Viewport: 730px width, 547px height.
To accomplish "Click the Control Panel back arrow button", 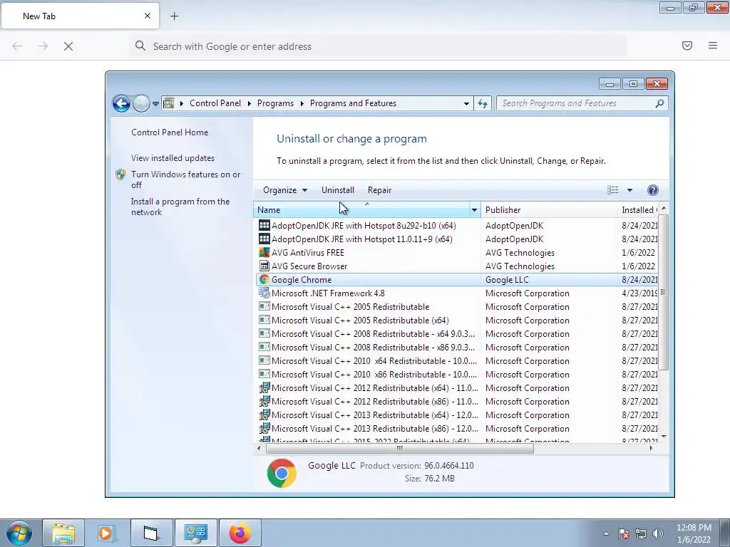I will pyautogui.click(x=121, y=103).
